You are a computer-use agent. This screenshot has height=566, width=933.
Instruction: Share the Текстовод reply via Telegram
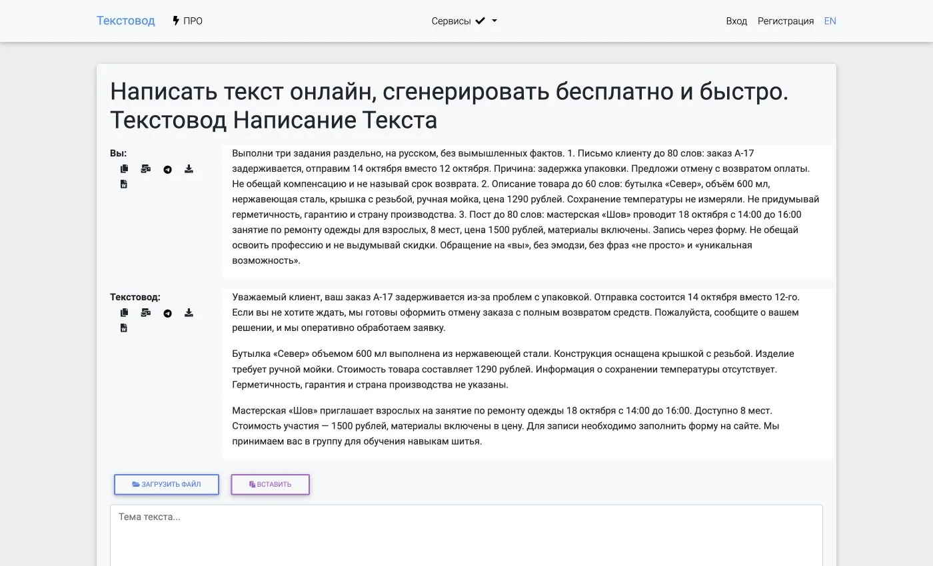tap(167, 313)
